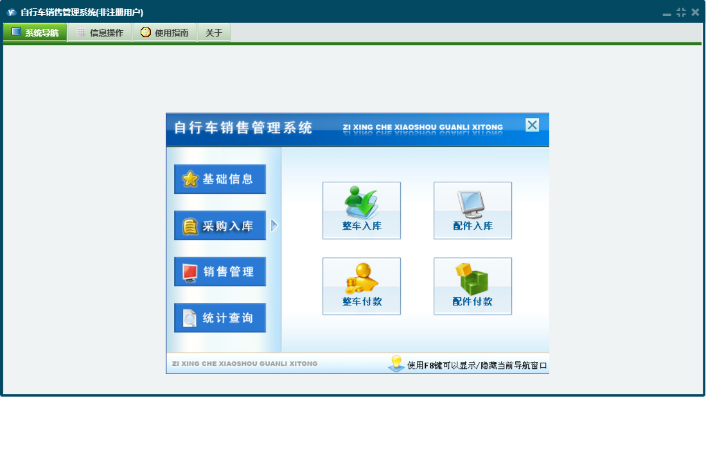The width and height of the screenshot is (706, 464).
Task: Close the main application window
Action: pos(695,13)
